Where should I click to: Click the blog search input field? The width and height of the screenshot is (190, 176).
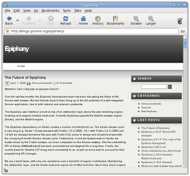point(154,87)
